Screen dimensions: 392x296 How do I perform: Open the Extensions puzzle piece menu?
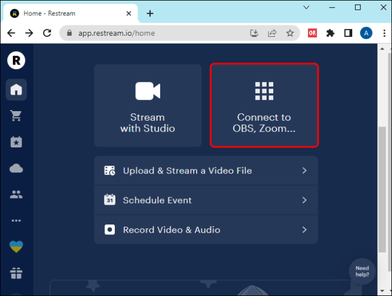(330, 33)
